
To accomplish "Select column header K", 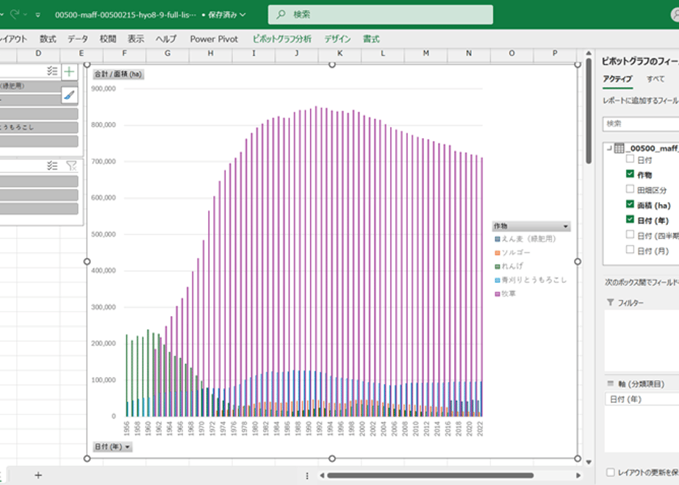I will pyautogui.click(x=340, y=53).
